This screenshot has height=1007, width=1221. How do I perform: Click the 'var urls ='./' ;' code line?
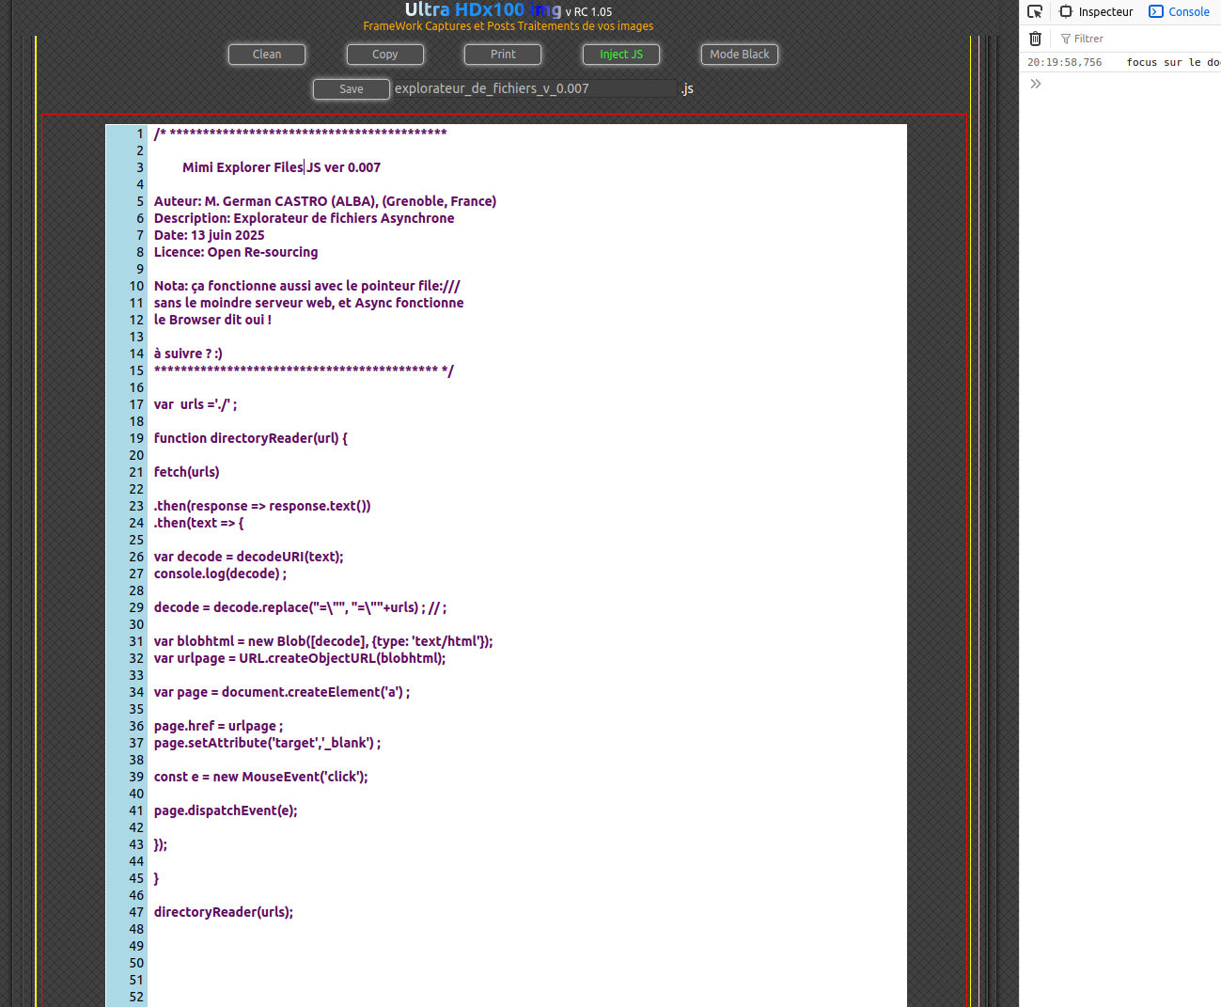click(x=196, y=404)
